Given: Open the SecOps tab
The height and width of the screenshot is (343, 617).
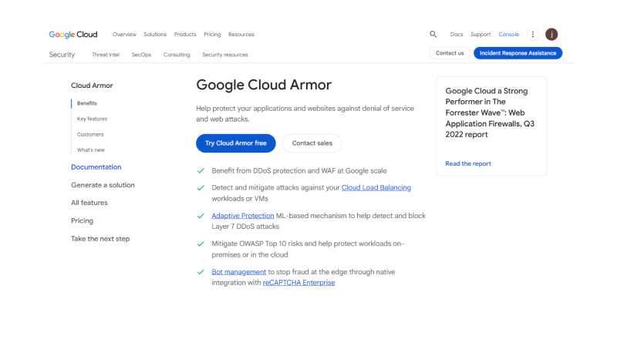Looking at the screenshot, I should (x=141, y=55).
